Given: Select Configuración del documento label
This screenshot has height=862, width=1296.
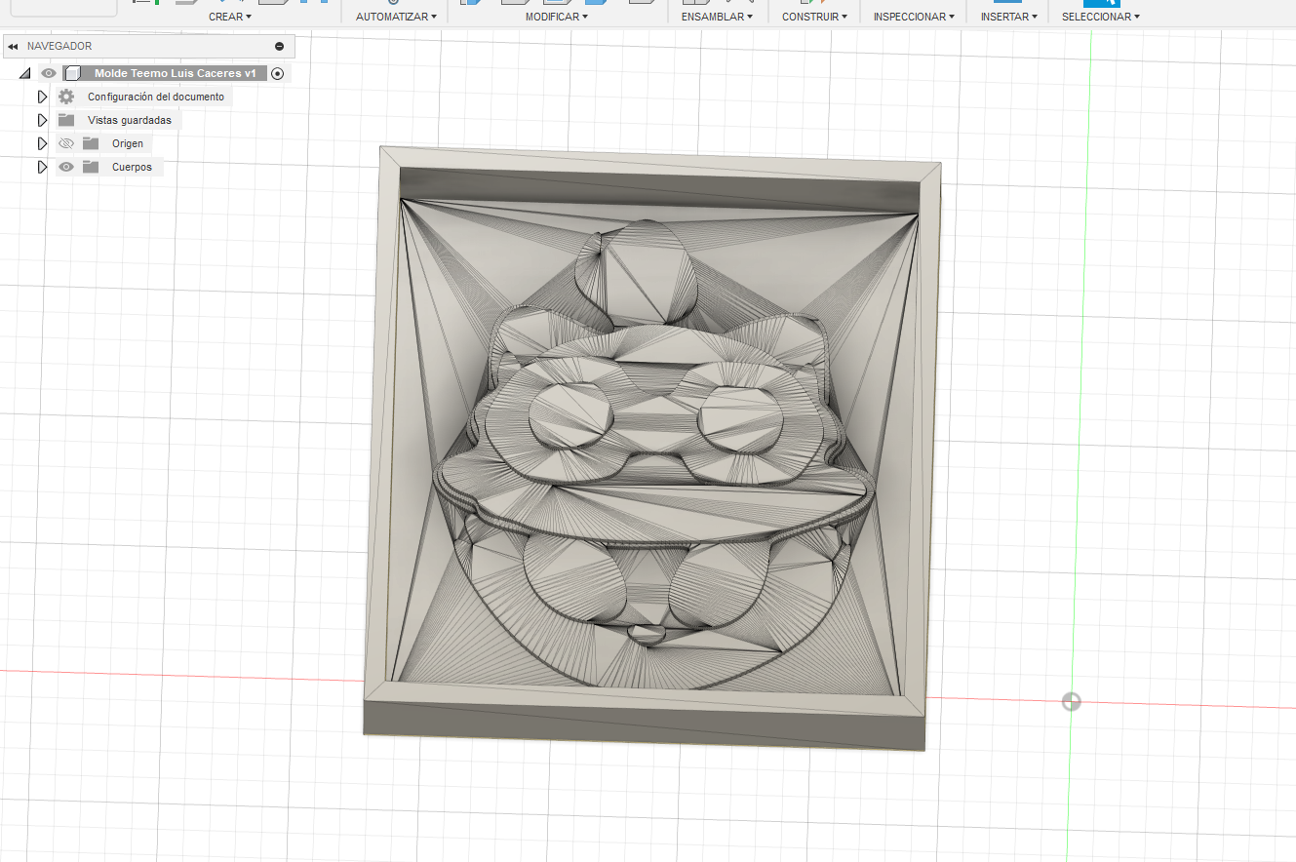Looking at the screenshot, I should pyautogui.click(x=156, y=97).
